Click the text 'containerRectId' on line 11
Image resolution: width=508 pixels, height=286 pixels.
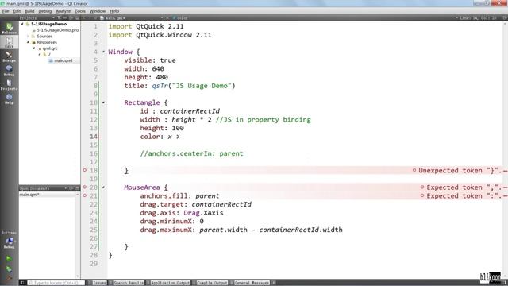[x=190, y=111]
